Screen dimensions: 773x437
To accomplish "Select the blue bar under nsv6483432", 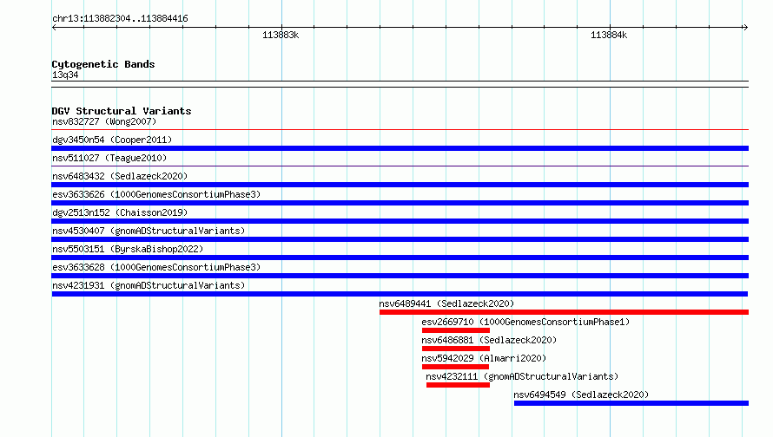I will [400, 185].
